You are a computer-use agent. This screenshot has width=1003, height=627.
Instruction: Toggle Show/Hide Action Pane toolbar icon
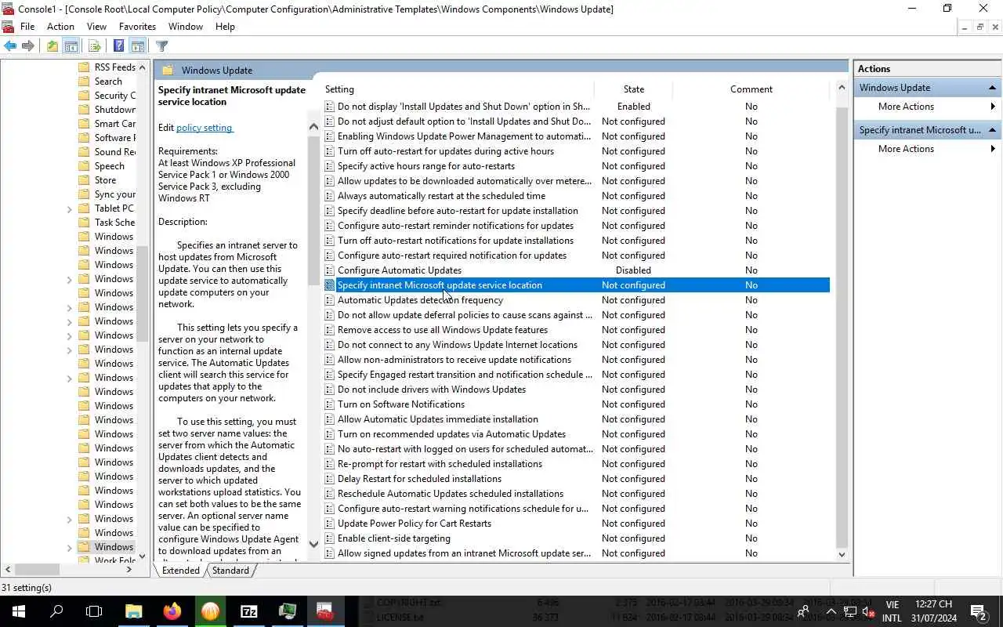(138, 46)
